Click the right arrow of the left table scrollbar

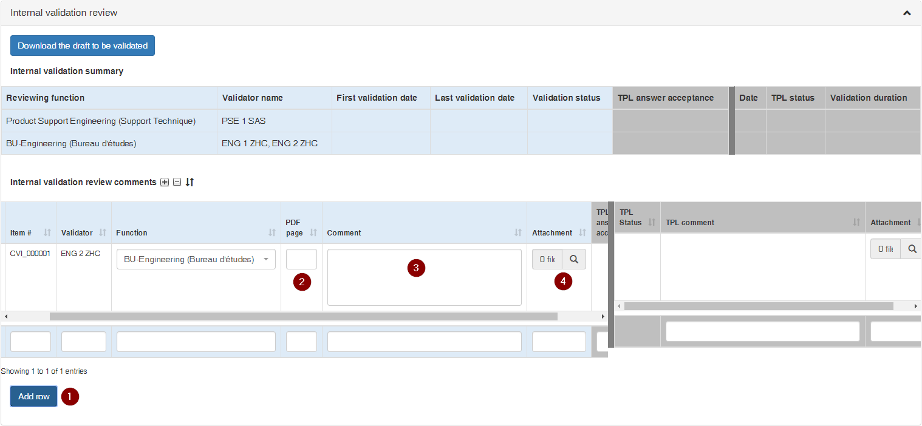click(603, 316)
